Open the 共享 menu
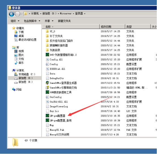This screenshot has height=154, width=157. tap(49, 21)
